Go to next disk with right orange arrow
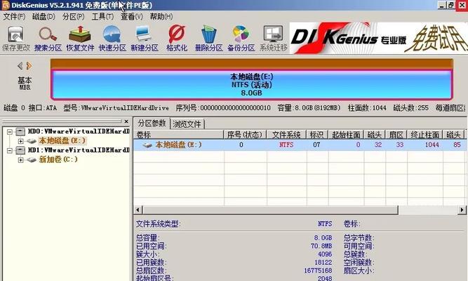 [29, 66]
